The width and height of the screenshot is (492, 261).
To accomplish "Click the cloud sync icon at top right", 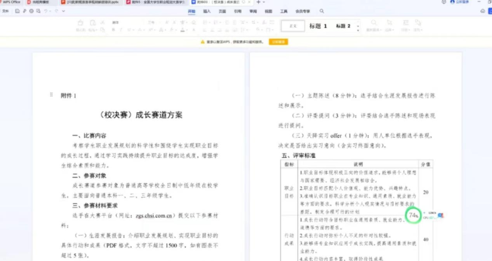I will (482, 11).
